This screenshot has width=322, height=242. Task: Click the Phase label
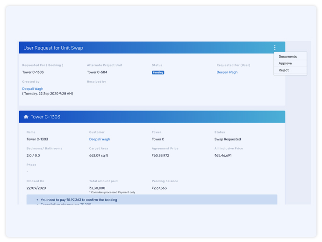pyautogui.click(x=31, y=165)
